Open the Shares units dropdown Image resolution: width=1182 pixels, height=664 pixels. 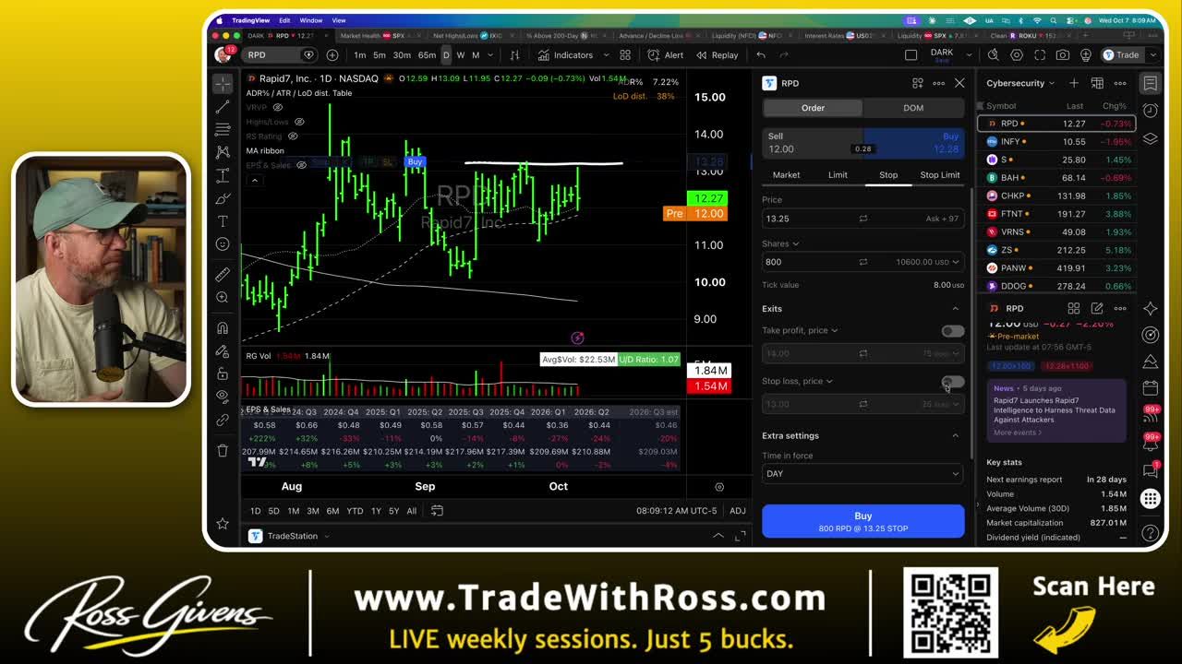[x=781, y=244]
